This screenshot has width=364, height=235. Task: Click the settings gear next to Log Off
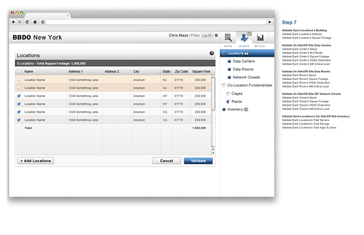tap(216, 36)
